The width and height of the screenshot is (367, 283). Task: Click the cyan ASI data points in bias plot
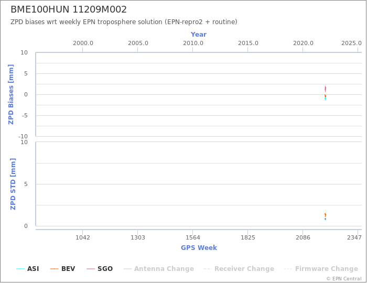326,99
